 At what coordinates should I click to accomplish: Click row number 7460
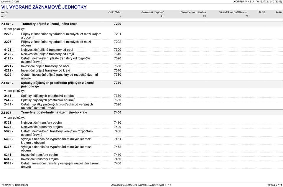coord(118,164)
